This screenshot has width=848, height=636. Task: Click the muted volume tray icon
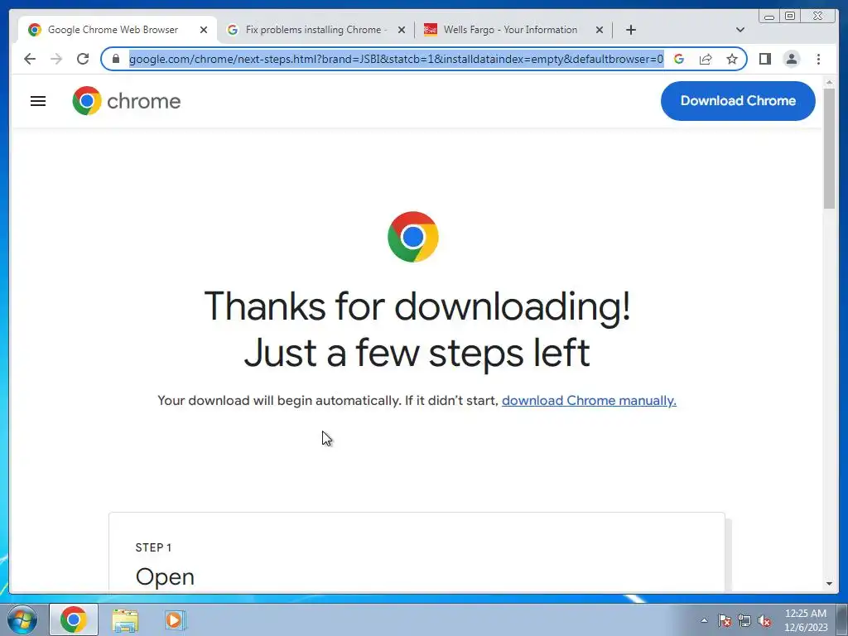point(764,620)
